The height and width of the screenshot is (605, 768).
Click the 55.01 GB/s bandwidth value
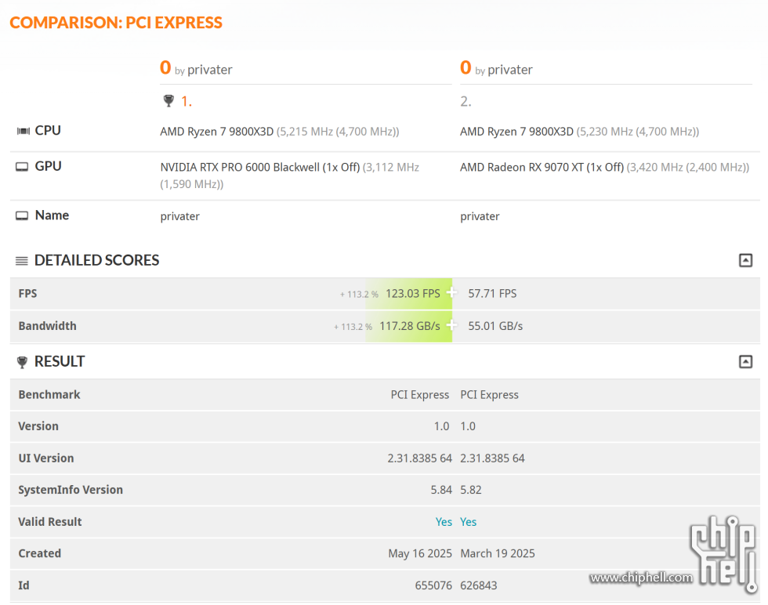pos(495,326)
